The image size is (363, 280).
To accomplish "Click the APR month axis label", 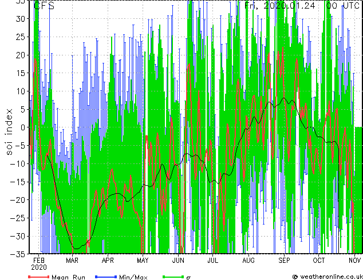I will pos(108,261).
